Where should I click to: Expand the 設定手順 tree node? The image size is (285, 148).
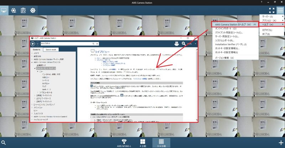coord(32,56)
